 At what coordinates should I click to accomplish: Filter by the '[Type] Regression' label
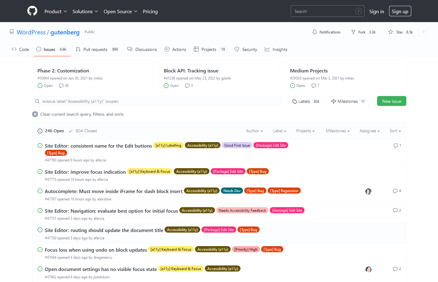point(284,191)
